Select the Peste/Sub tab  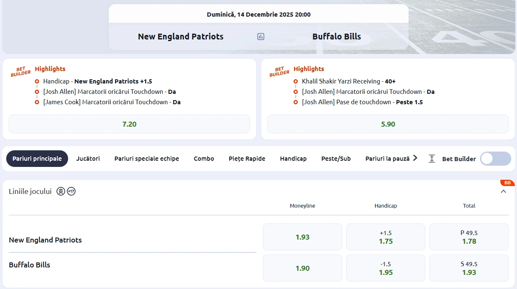(x=336, y=159)
